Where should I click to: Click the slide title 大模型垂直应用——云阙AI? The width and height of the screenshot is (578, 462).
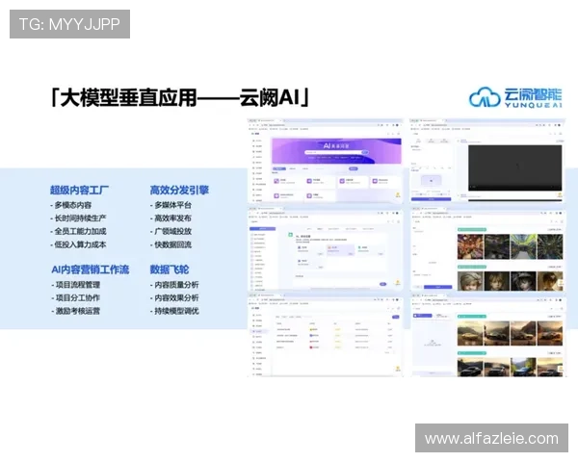[180, 97]
